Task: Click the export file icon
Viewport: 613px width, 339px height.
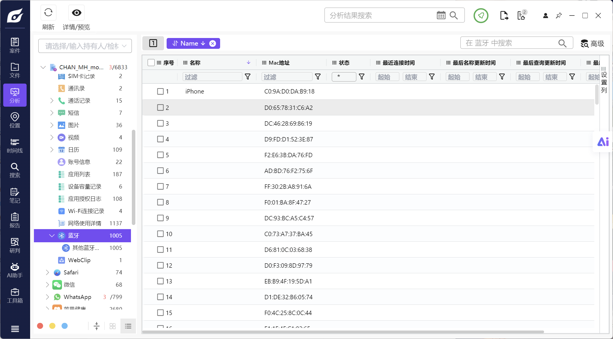Action: click(504, 15)
